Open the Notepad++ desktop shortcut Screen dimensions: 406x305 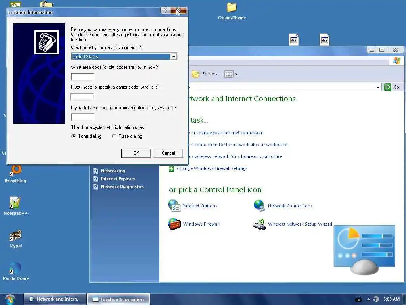[x=15, y=206]
